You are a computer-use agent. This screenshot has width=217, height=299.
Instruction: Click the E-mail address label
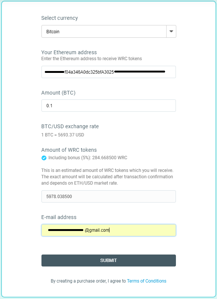click(x=59, y=217)
